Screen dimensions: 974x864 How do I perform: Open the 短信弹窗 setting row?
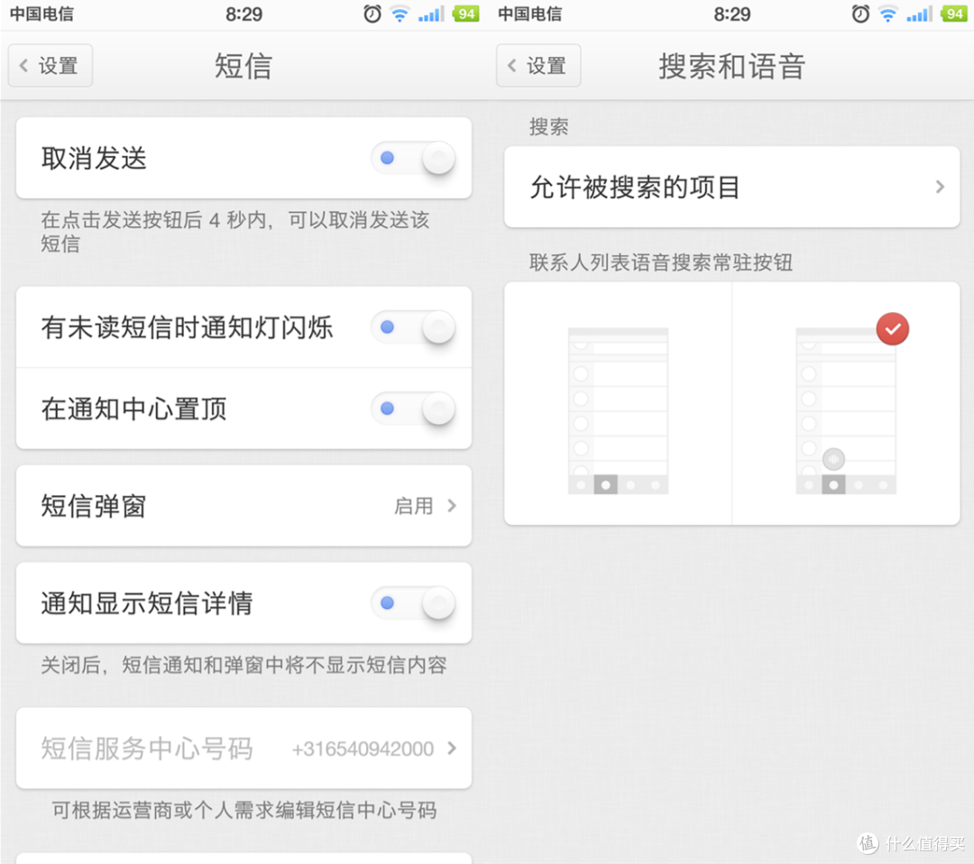point(243,506)
